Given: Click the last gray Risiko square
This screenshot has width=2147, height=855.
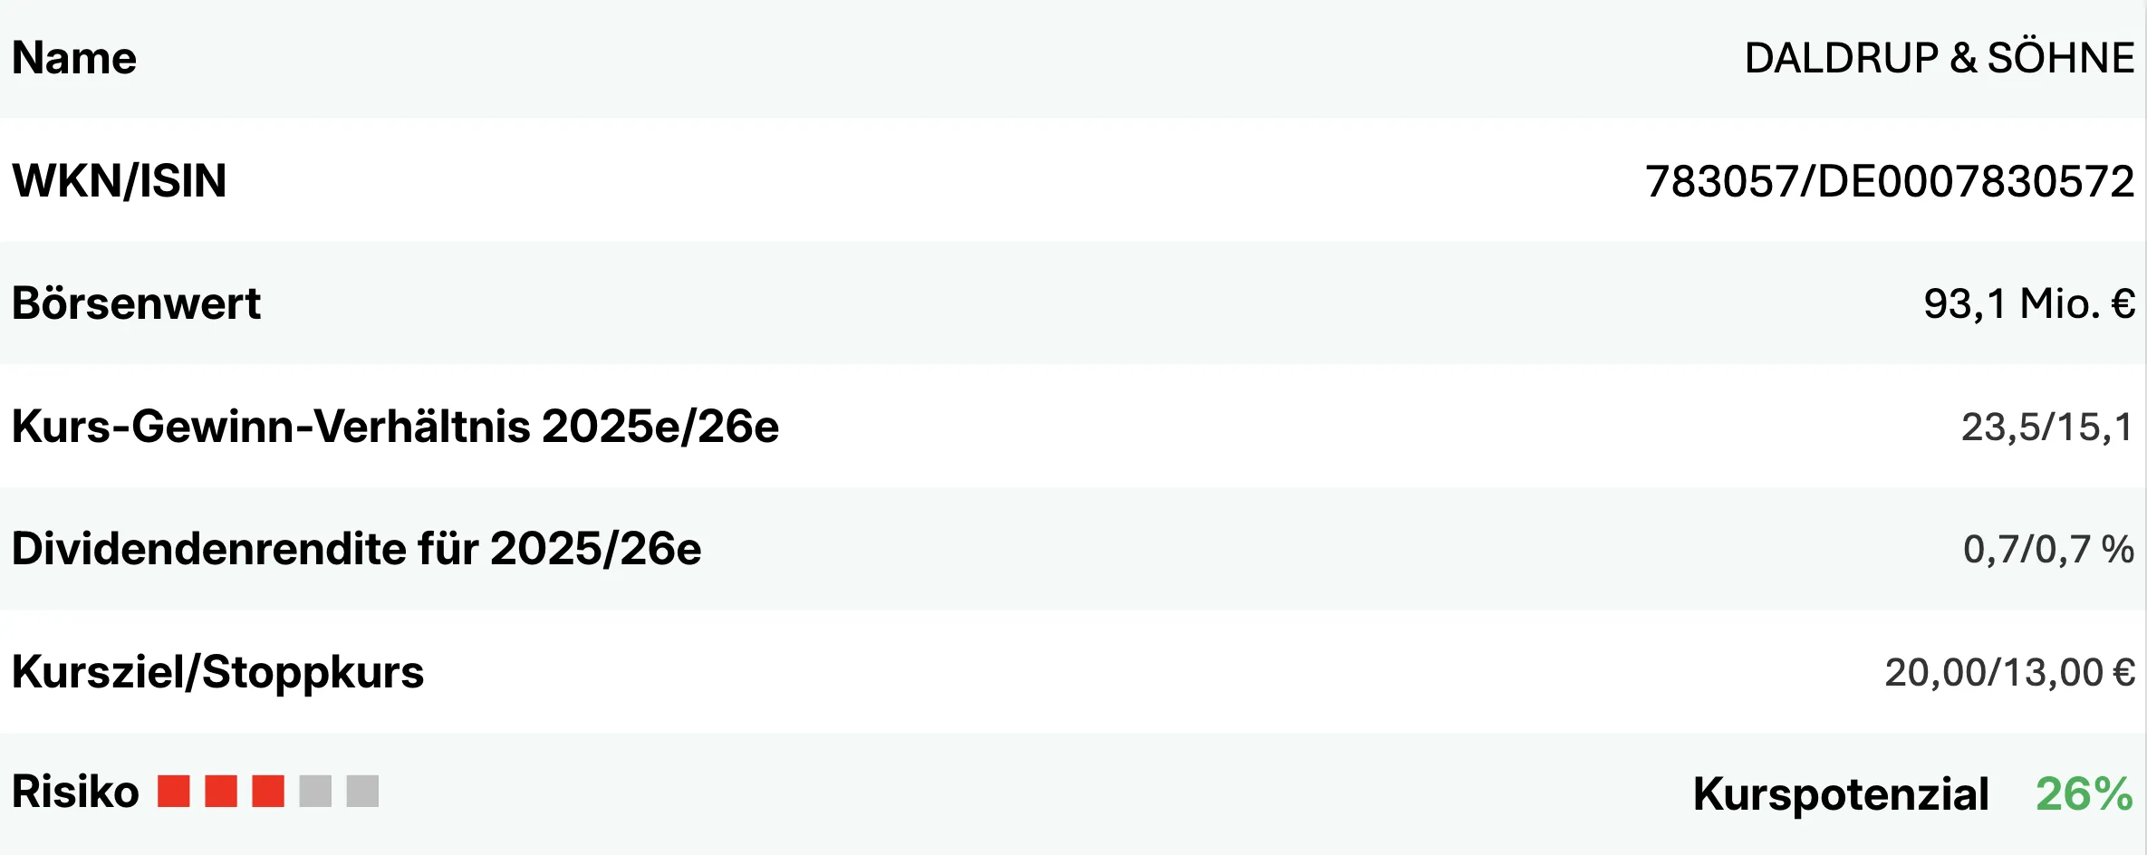Looking at the screenshot, I should tap(362, 791).
